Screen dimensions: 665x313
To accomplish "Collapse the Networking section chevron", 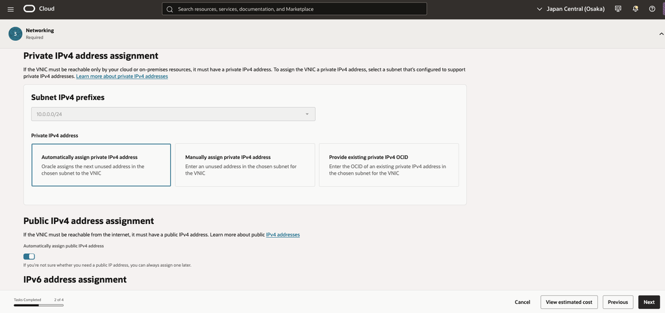I will 660,34.
